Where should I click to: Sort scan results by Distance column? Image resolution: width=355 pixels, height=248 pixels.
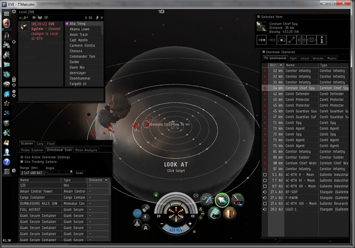click(98, 180)
